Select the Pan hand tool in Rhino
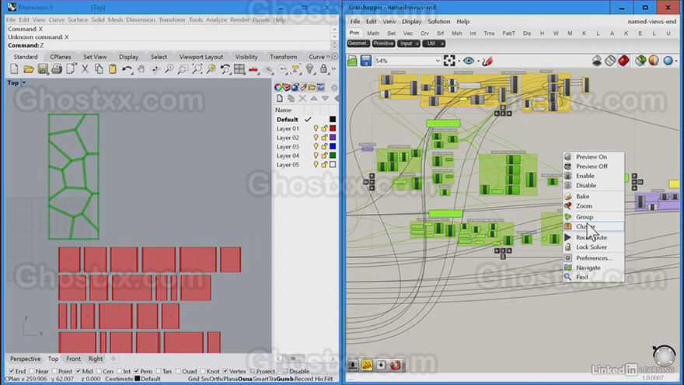Image resolution: width=684 pixels, height=385 pixels. click(x=141, y=69)
